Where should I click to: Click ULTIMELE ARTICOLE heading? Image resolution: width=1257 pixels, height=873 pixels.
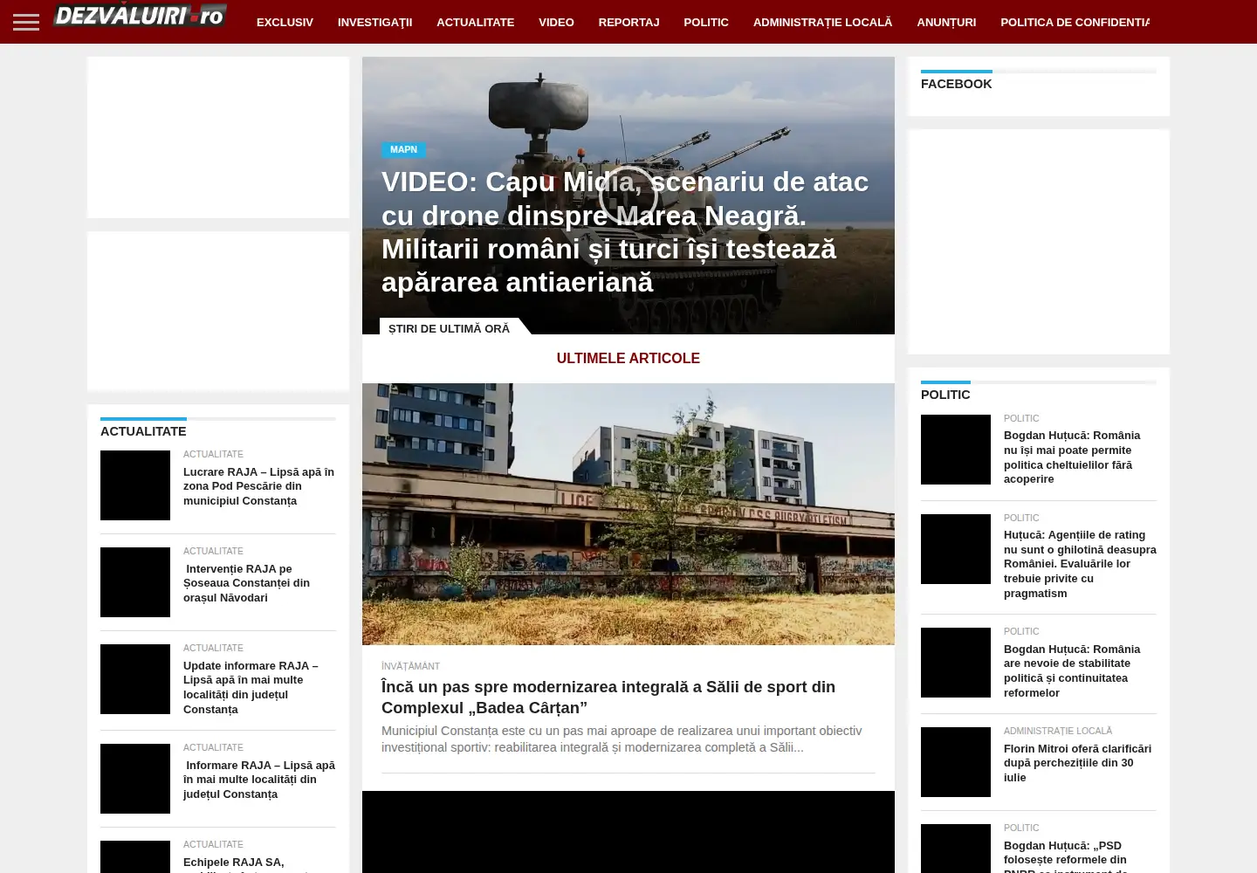(x=628, y=358)
